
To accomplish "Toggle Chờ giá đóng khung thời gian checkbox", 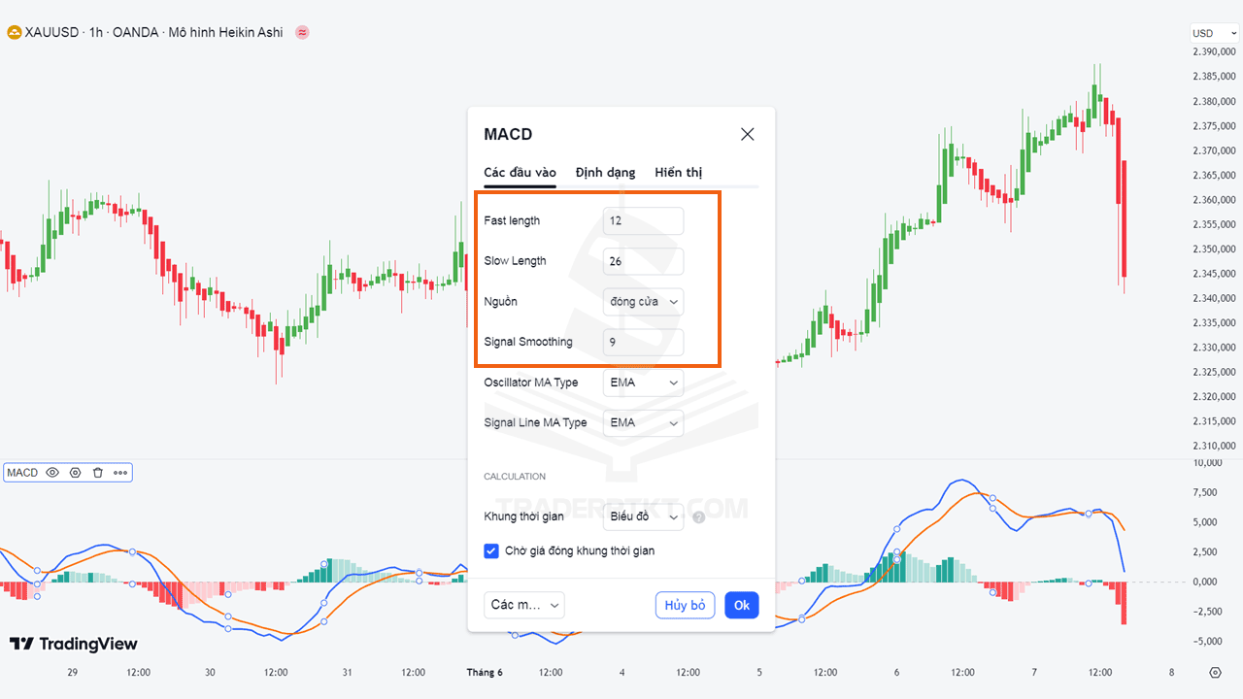I will click(491, 550).
